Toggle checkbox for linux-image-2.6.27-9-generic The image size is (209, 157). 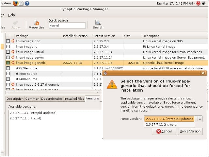tap(8, 84)
